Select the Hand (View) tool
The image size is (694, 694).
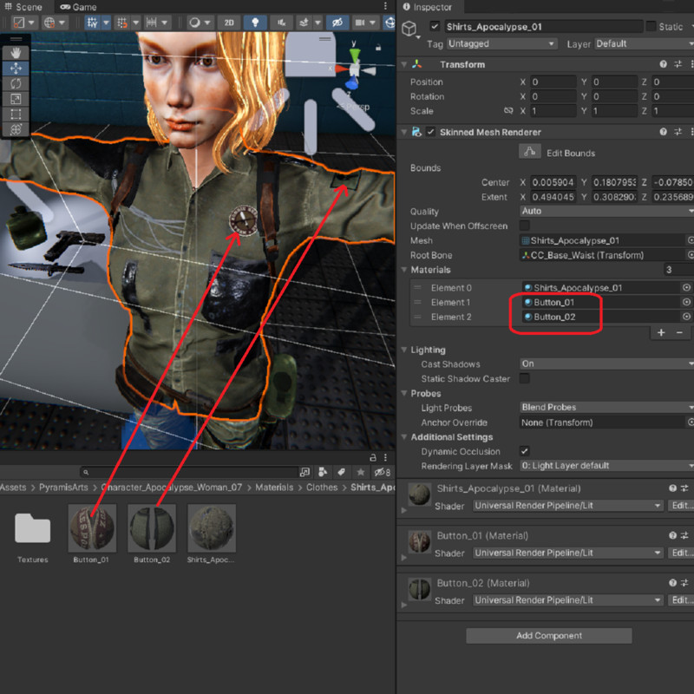coord(16,53)
